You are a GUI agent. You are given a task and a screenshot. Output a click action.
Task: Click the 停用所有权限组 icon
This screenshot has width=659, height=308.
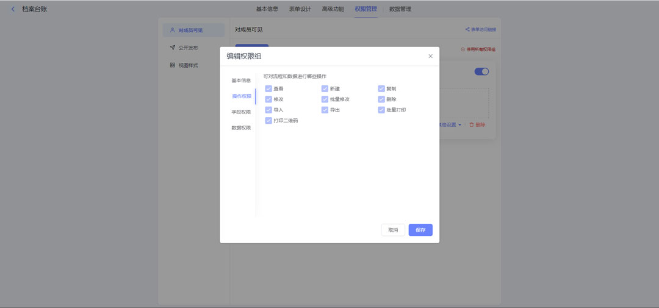click(x=463, y=49)
